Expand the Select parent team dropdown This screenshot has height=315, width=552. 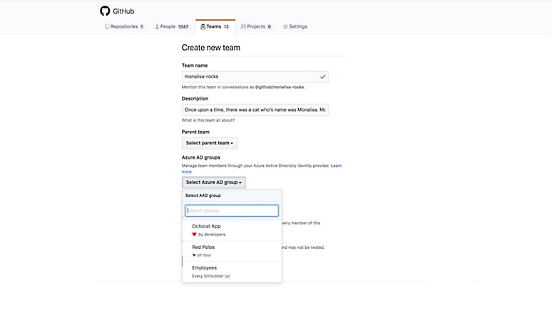(209, 143)
